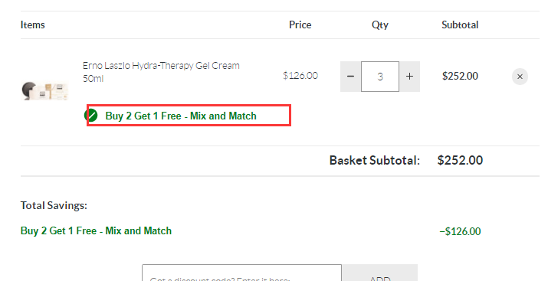Click the Price column header
Image resolution: width=548 pixels, height=281 pixels.
point(300,25)
